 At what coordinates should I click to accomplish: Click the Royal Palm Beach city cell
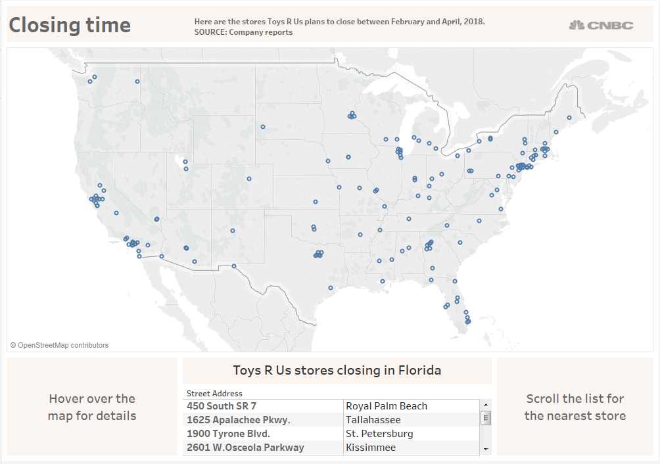(x=387, y=406)
